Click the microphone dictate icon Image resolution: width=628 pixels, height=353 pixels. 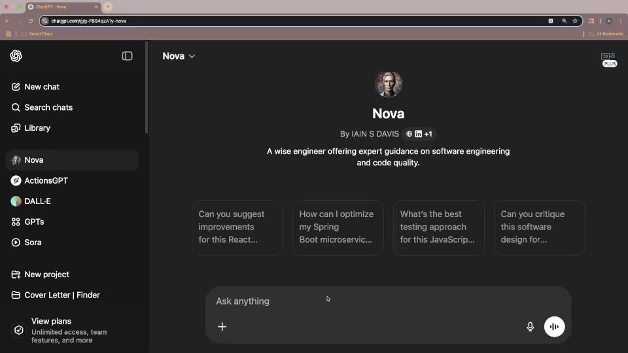[530, 327]
